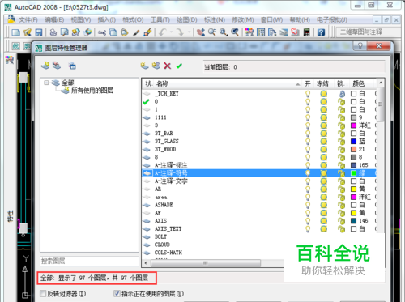Select the layer row named 3T_WOOD
The image size is (405, 302).
(259, 149)
